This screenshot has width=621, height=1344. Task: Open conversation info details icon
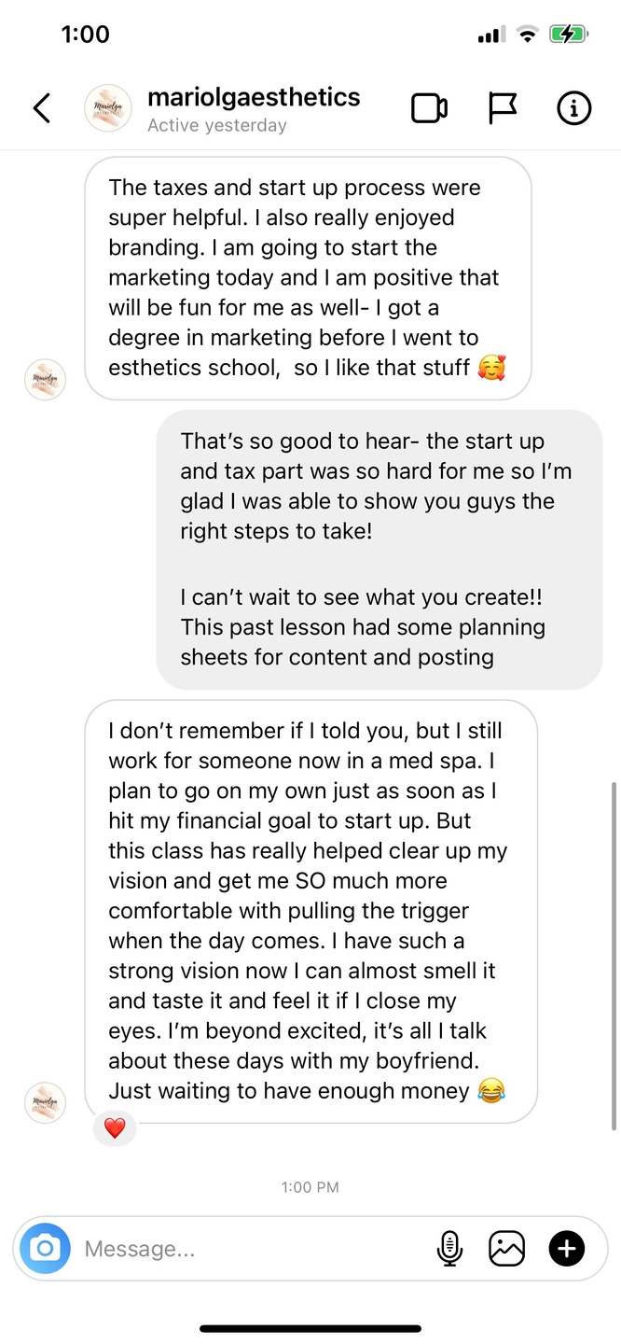point(573,109)
